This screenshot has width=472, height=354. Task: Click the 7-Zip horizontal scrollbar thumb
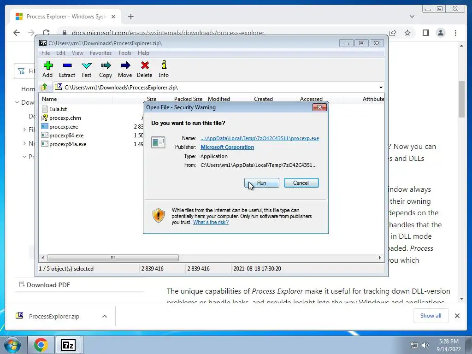point(113,258)
